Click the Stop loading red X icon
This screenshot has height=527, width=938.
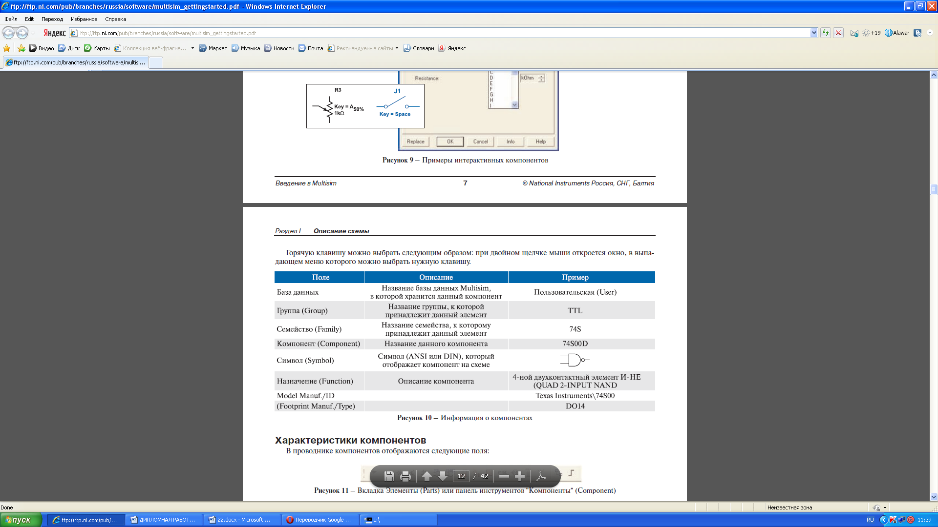coord(838,33)
